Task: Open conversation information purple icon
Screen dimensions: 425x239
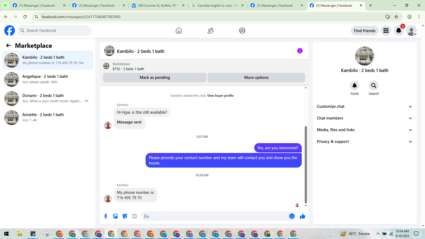Action: tap(300, 51)
